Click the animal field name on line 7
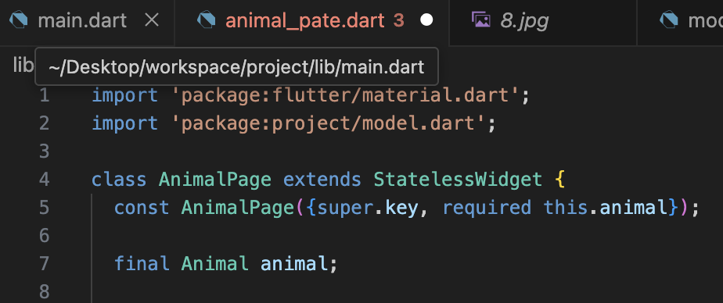The height and width of the screenshot is (303, 723). coord(294,264)
